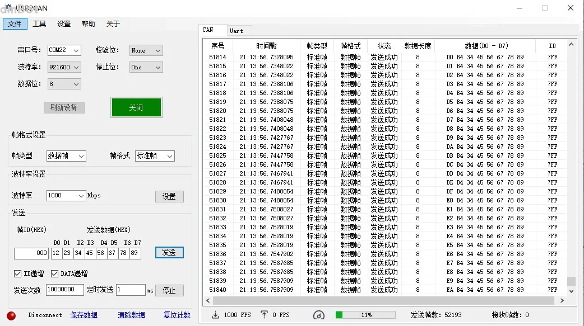
Task: Open the 串口号 COM22 dropdown
Action: (x=64, y=50)
